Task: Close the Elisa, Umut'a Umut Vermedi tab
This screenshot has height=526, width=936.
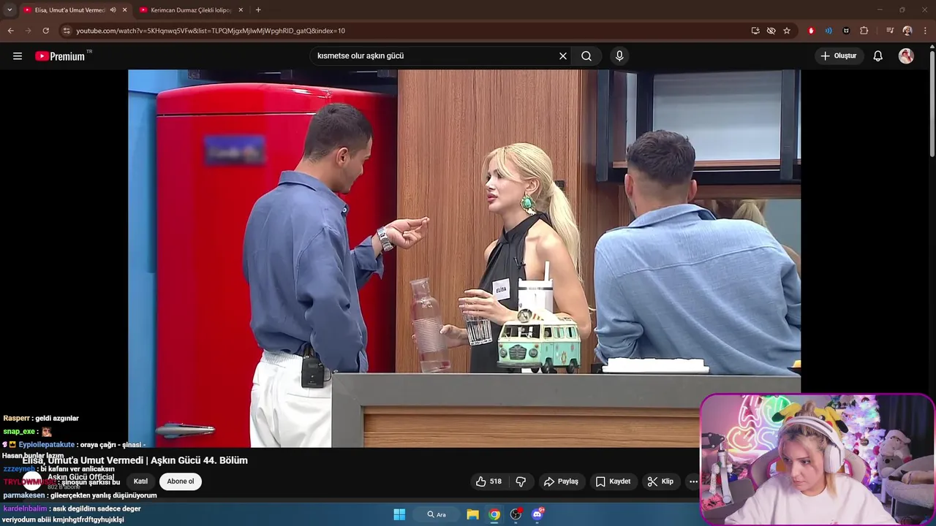Action: [x=124, y=10]
